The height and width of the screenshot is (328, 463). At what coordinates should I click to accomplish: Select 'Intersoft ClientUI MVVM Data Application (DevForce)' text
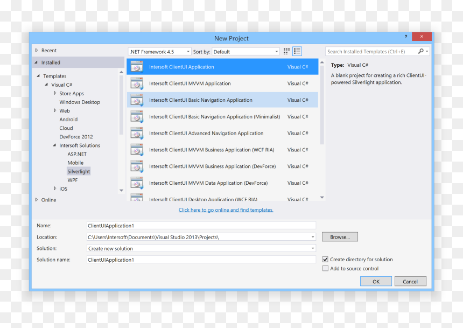[x=208, y=183]
